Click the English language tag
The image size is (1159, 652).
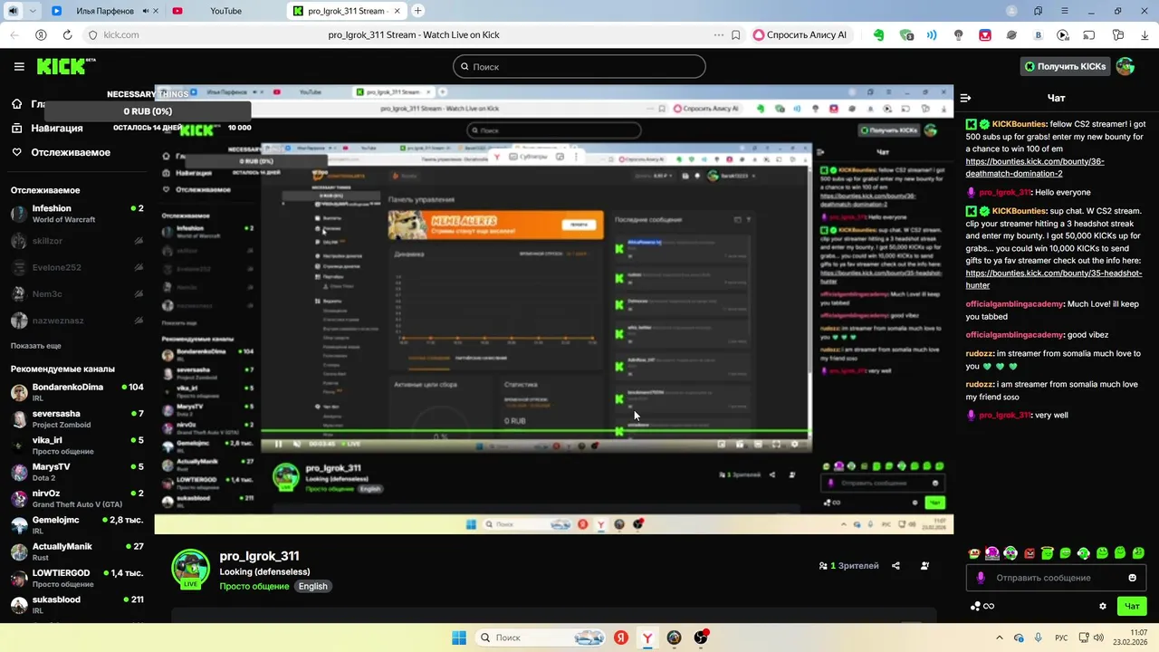coord(312,586)
